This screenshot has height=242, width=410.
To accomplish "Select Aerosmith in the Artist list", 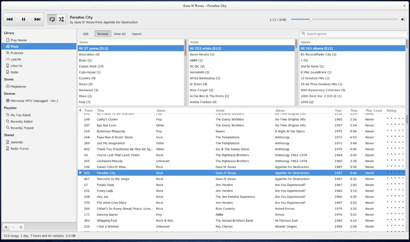I will click(x=242, y=72).
